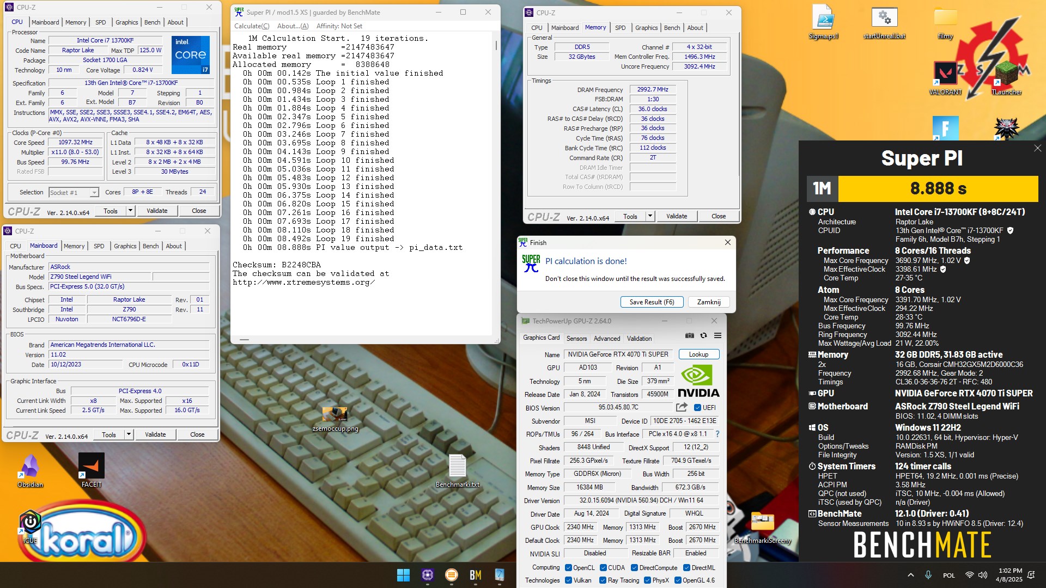Switch to CPU-Z via taskbar chip icon

click(428, 575)
